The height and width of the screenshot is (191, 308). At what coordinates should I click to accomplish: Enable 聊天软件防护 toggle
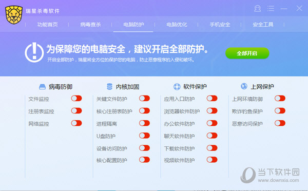click(x=212, y=136)
